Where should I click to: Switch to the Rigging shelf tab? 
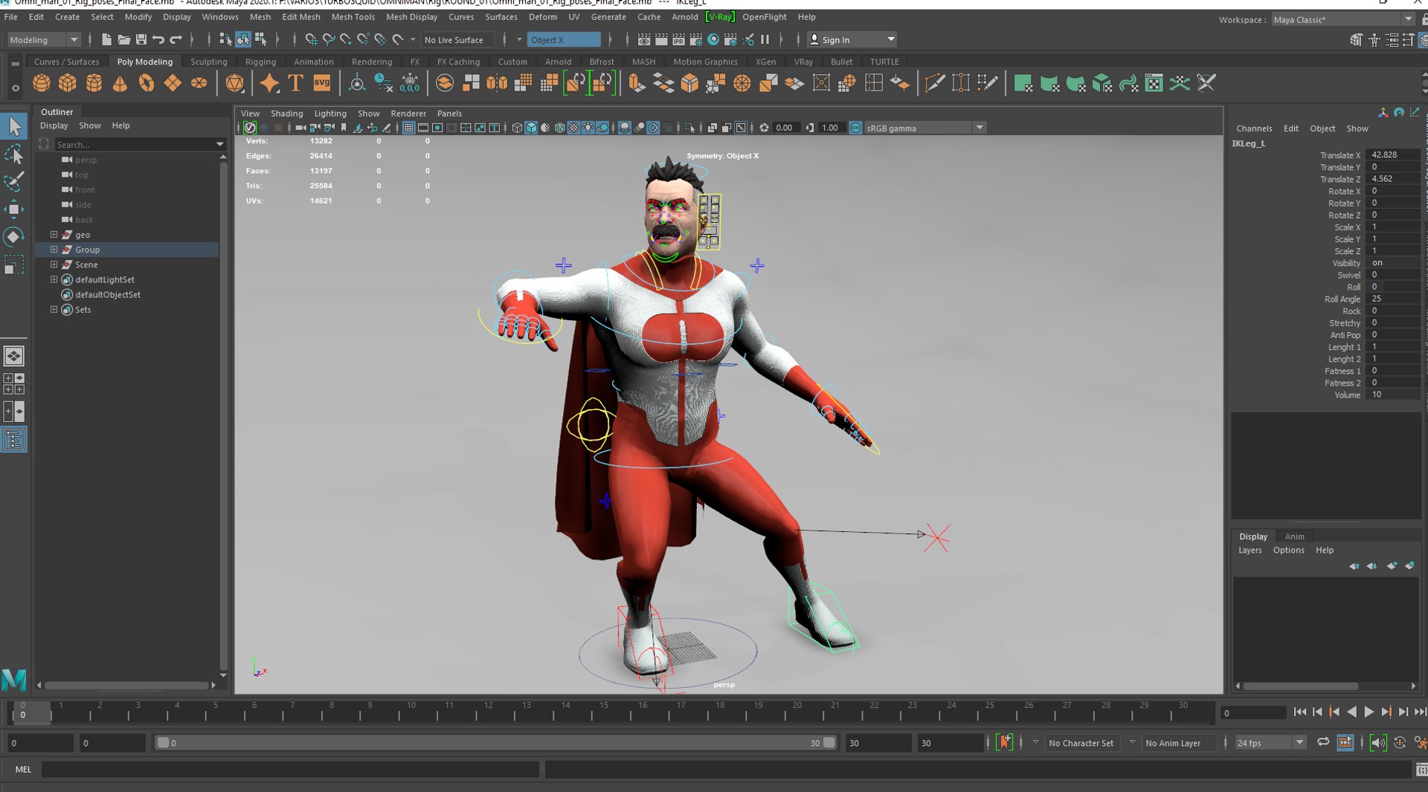(260, 62)
